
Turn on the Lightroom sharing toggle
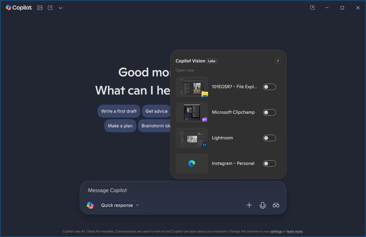(x=269, y=138)
